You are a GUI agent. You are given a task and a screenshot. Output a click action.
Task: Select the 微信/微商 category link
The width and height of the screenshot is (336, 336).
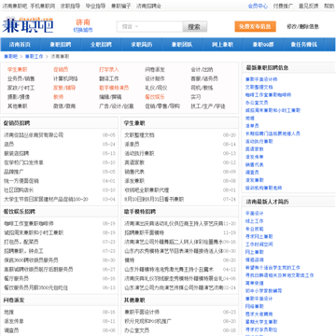pyautogui.click(x=64, y=106)
